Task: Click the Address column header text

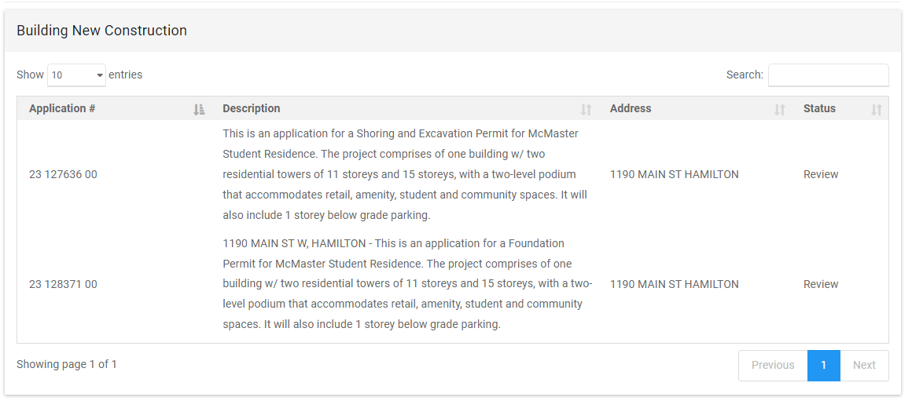Action: [630, 109]
